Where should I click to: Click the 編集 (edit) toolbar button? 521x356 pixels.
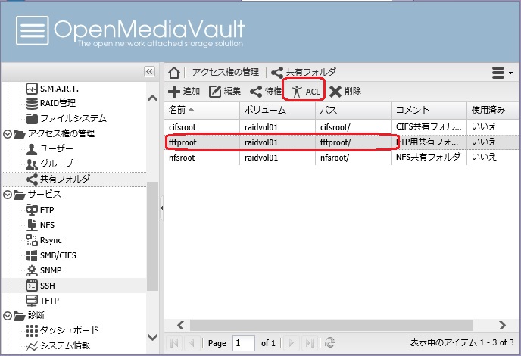click(225, 92)
